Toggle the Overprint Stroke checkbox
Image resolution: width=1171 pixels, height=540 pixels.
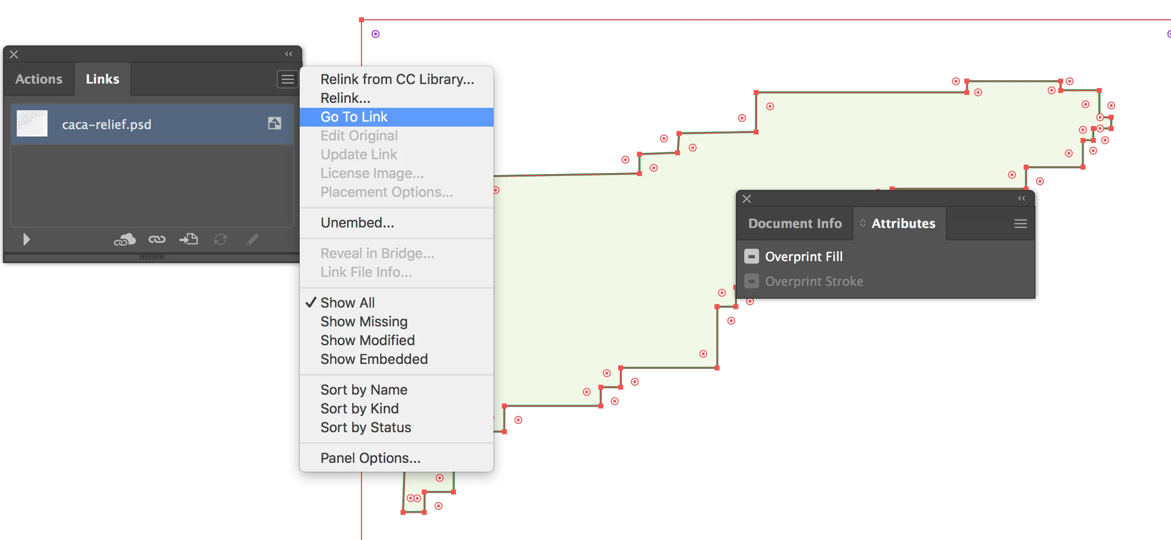(x=751, y=281)
